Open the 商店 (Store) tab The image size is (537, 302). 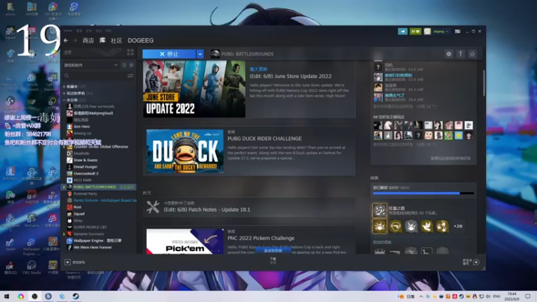tap(88, 40)
